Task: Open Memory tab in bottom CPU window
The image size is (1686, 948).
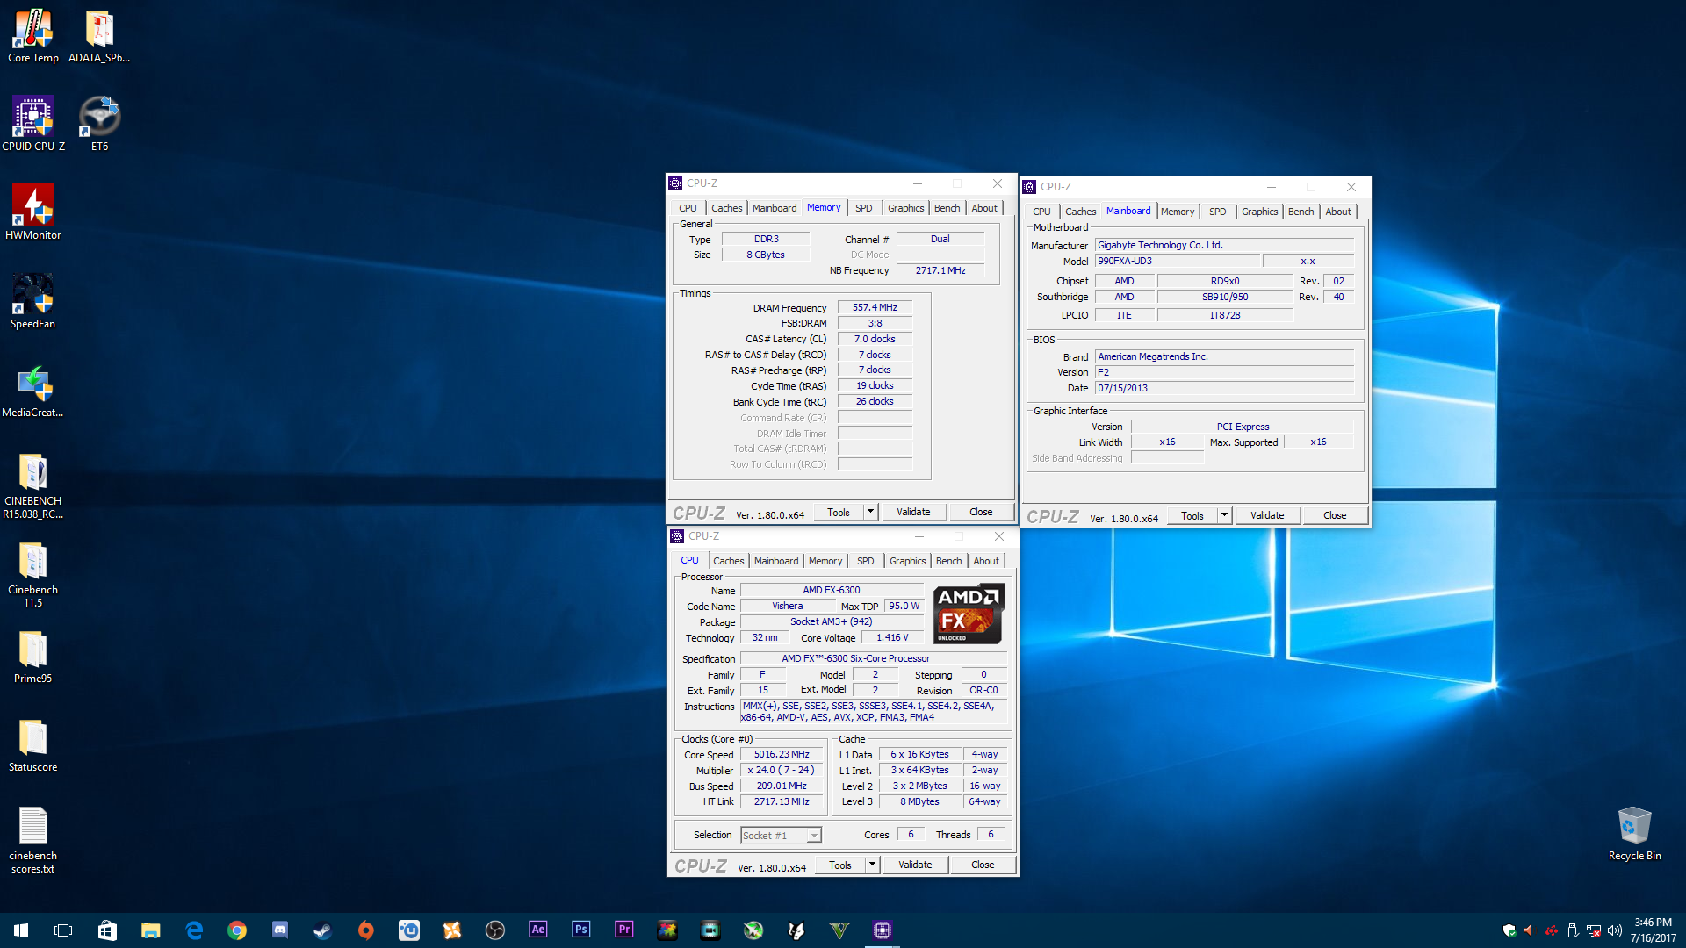Action: pyautogui.click(x=825, y=561)
